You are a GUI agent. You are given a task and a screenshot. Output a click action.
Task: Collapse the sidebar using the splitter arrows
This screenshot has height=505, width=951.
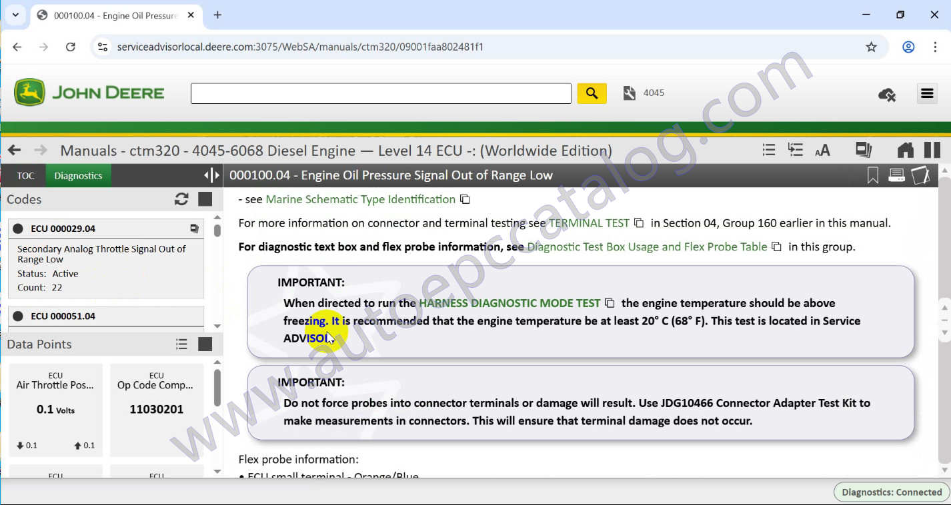click(211, 175)
